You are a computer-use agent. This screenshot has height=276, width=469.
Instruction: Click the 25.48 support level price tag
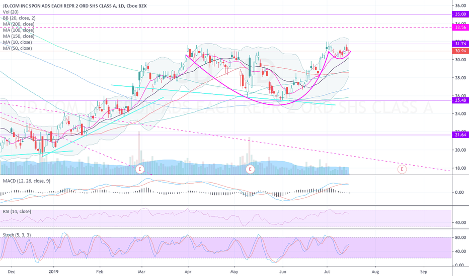click(x=460, y=100)
